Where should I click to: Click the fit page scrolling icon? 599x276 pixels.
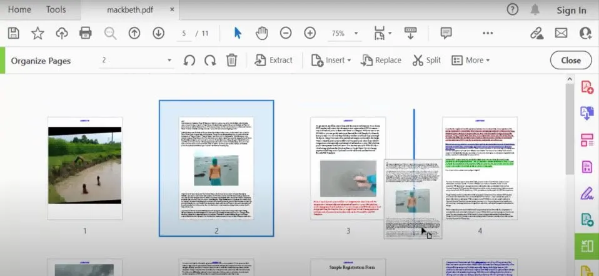point(380,33)
